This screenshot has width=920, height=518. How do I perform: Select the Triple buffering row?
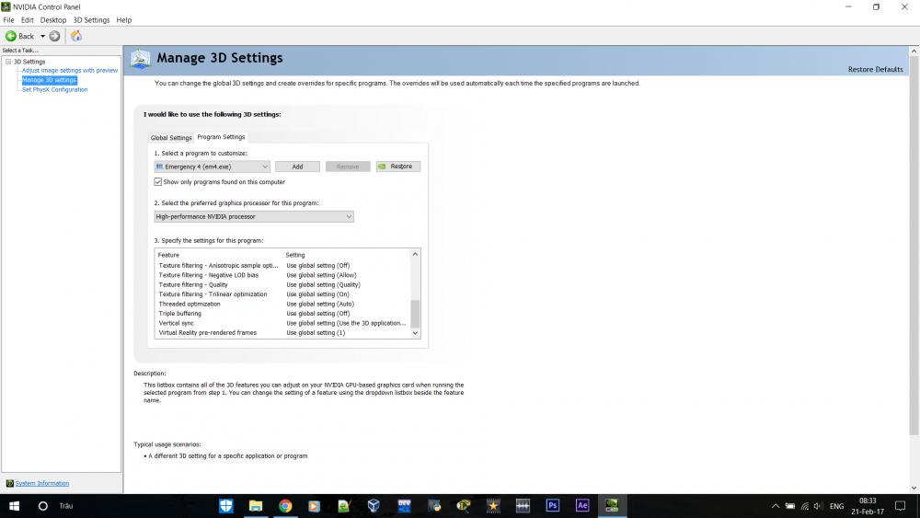pyautogui.click(x=282, y=314)
